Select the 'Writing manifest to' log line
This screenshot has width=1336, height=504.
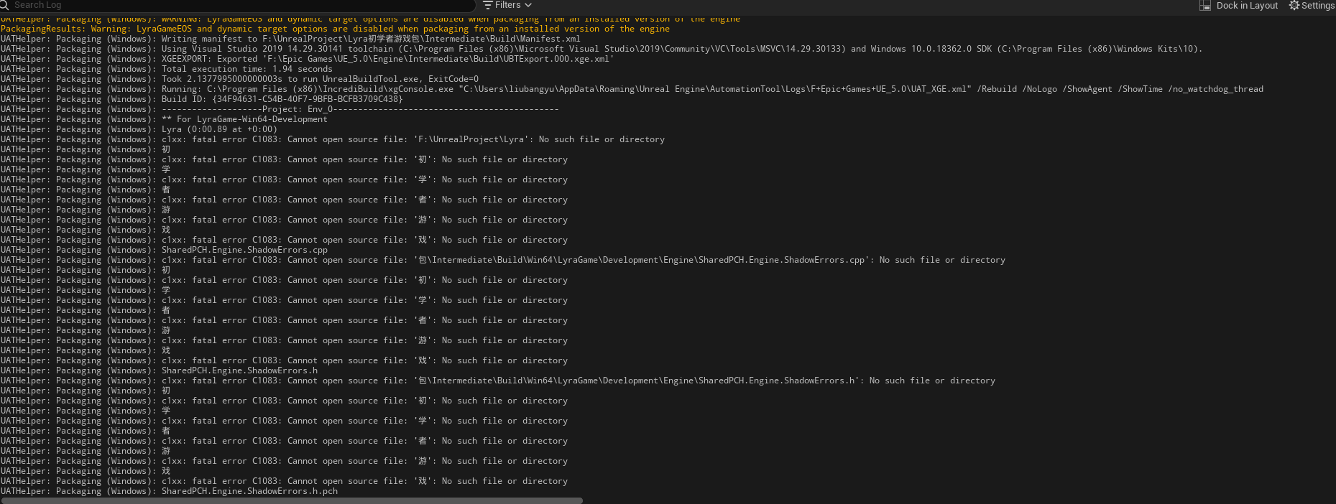(x=290, y=39)
